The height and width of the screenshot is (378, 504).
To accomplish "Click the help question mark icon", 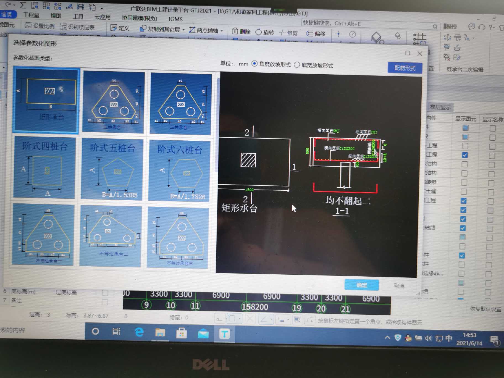I will tap(491, 27).
